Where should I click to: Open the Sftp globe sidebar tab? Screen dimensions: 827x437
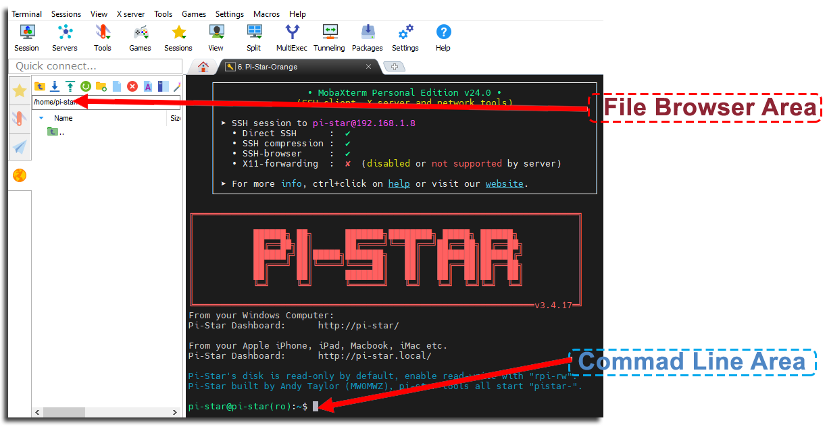click(20, 175)
